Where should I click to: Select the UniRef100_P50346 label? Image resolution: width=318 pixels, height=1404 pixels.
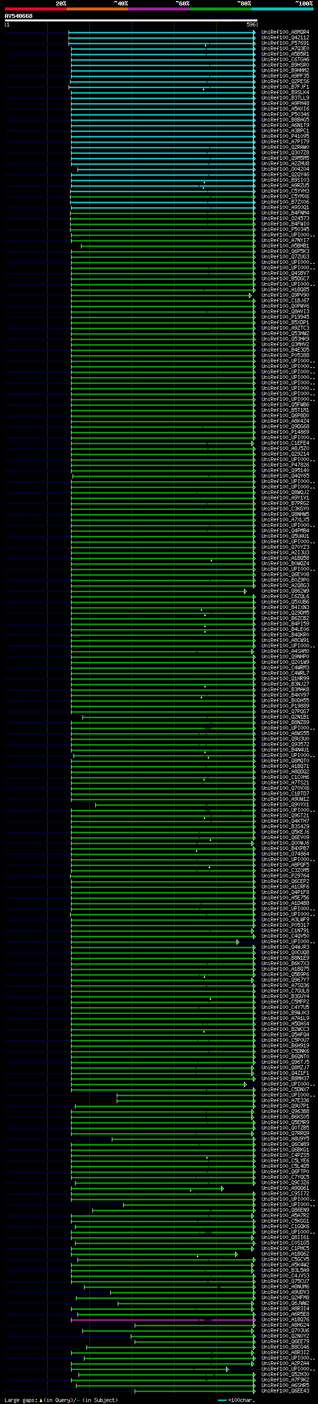[285, 115]
